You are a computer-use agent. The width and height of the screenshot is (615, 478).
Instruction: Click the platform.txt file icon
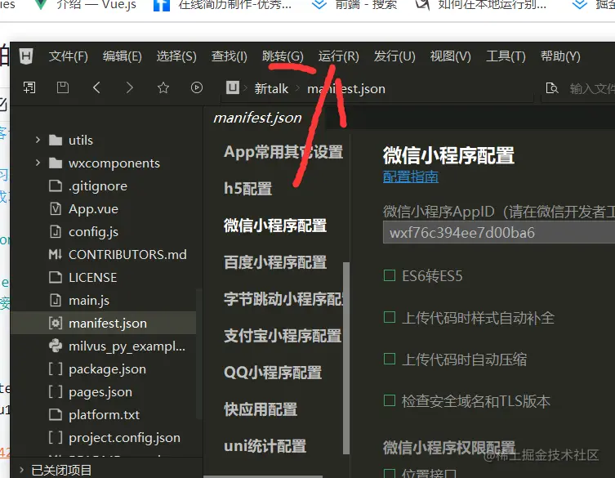(56, 414)
